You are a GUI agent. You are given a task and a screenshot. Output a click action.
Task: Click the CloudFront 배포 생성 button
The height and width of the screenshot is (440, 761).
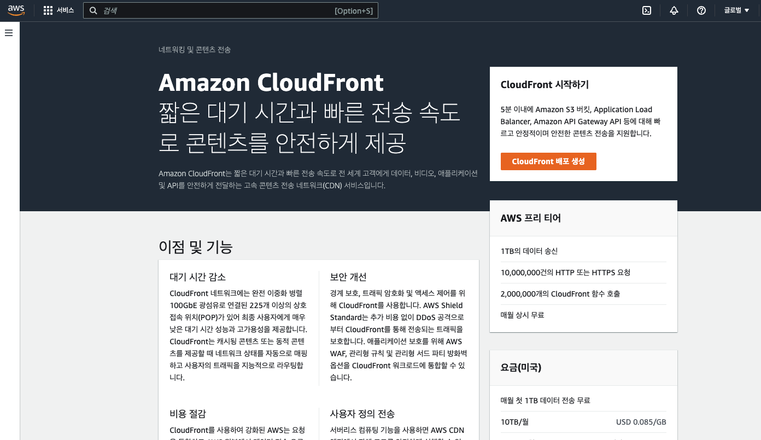click(548, 161)
